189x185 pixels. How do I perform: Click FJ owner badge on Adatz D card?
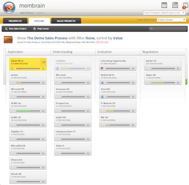88,153
